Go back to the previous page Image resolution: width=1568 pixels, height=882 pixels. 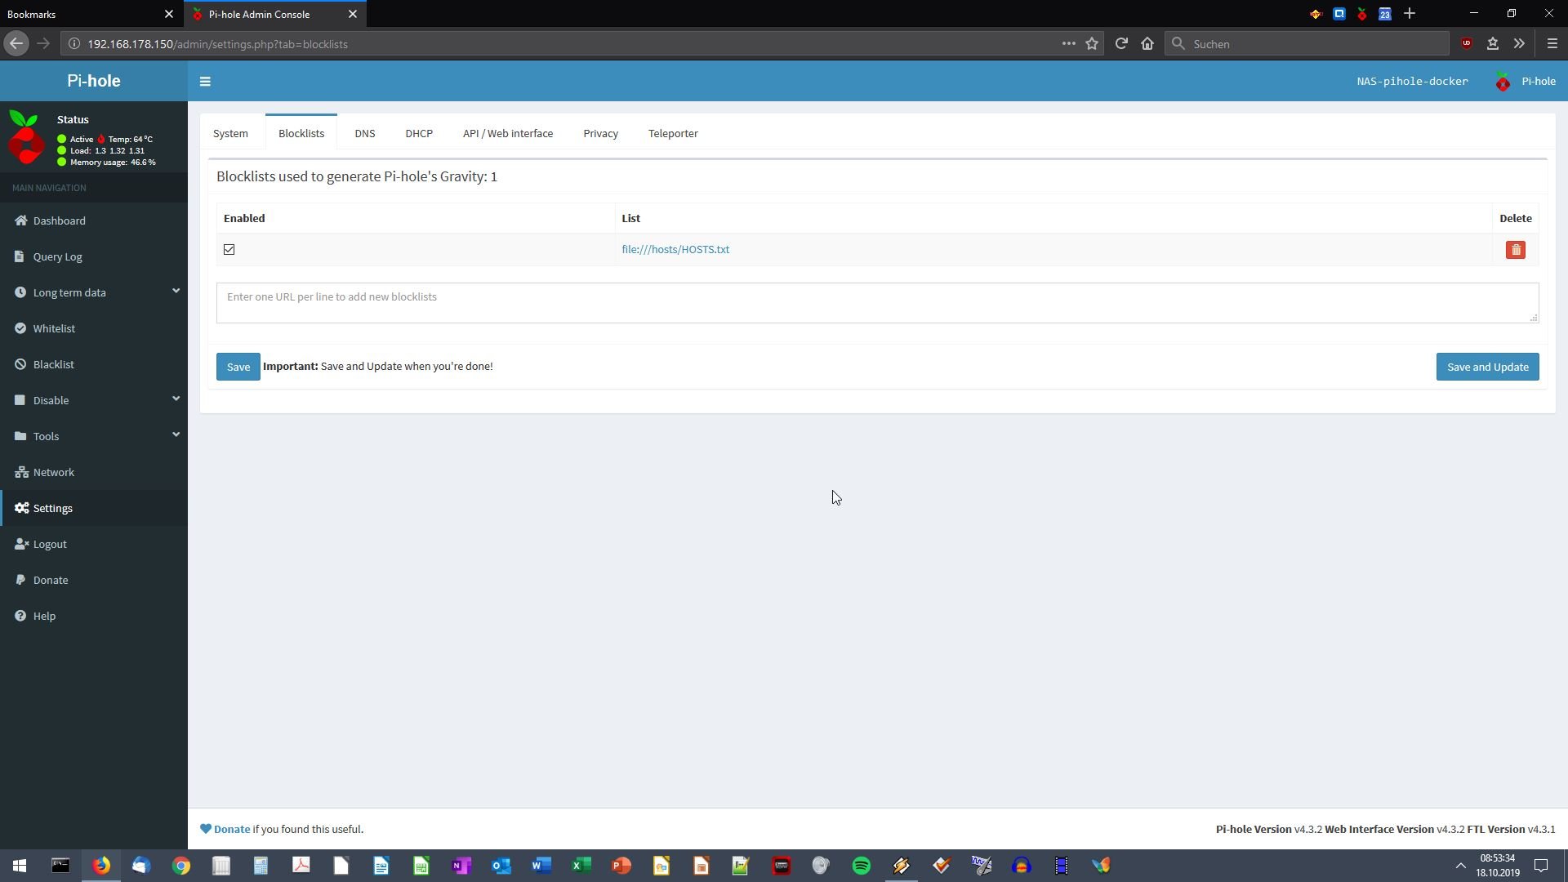pyautogui.click(x=16, y=44)
